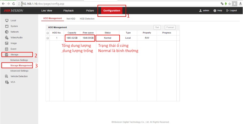
Task: Click the Event calendar icon
Action: [7, 49]
